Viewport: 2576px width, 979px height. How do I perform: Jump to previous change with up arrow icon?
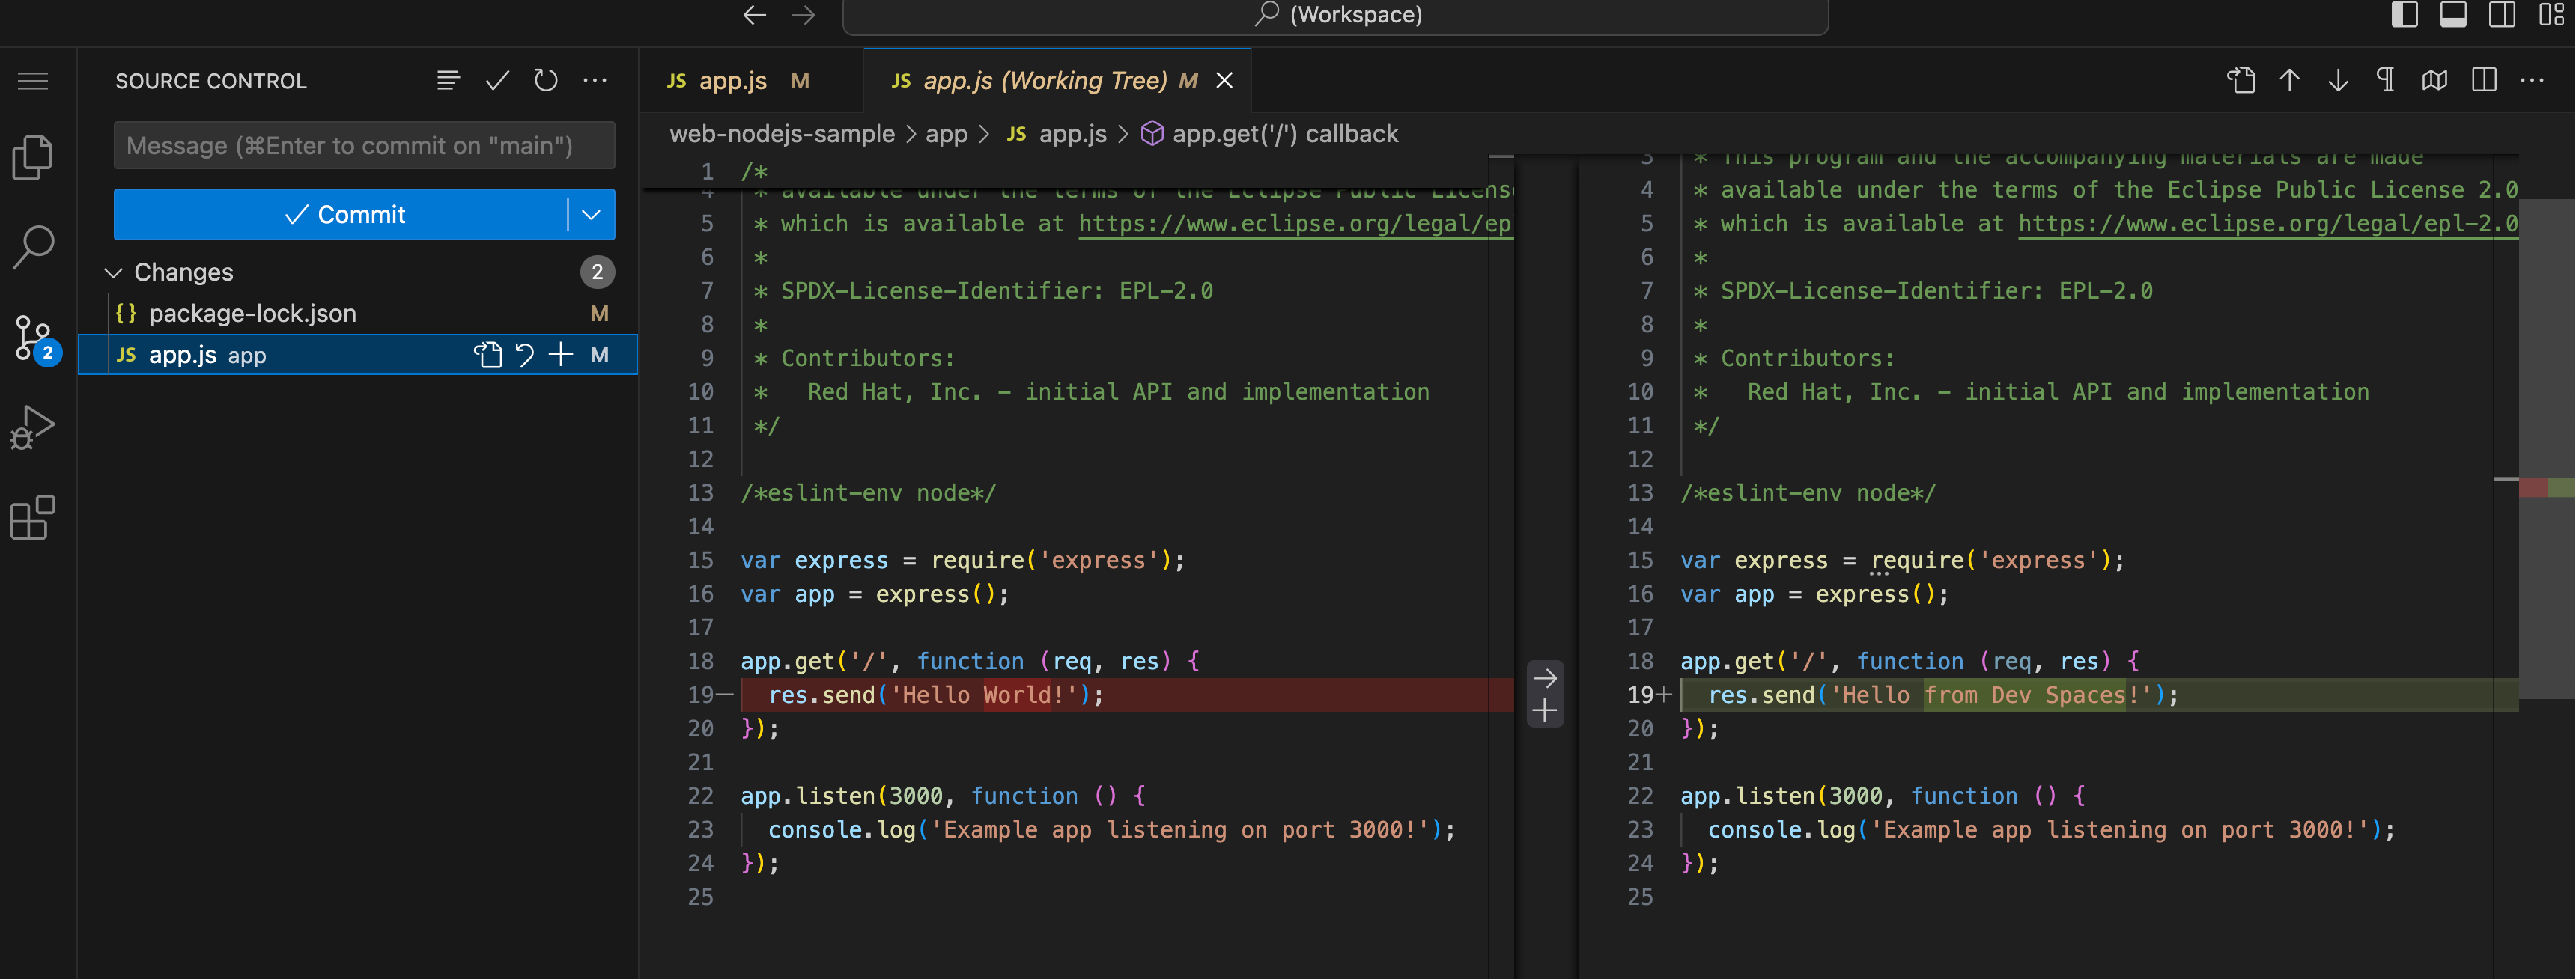point(2290,81)
